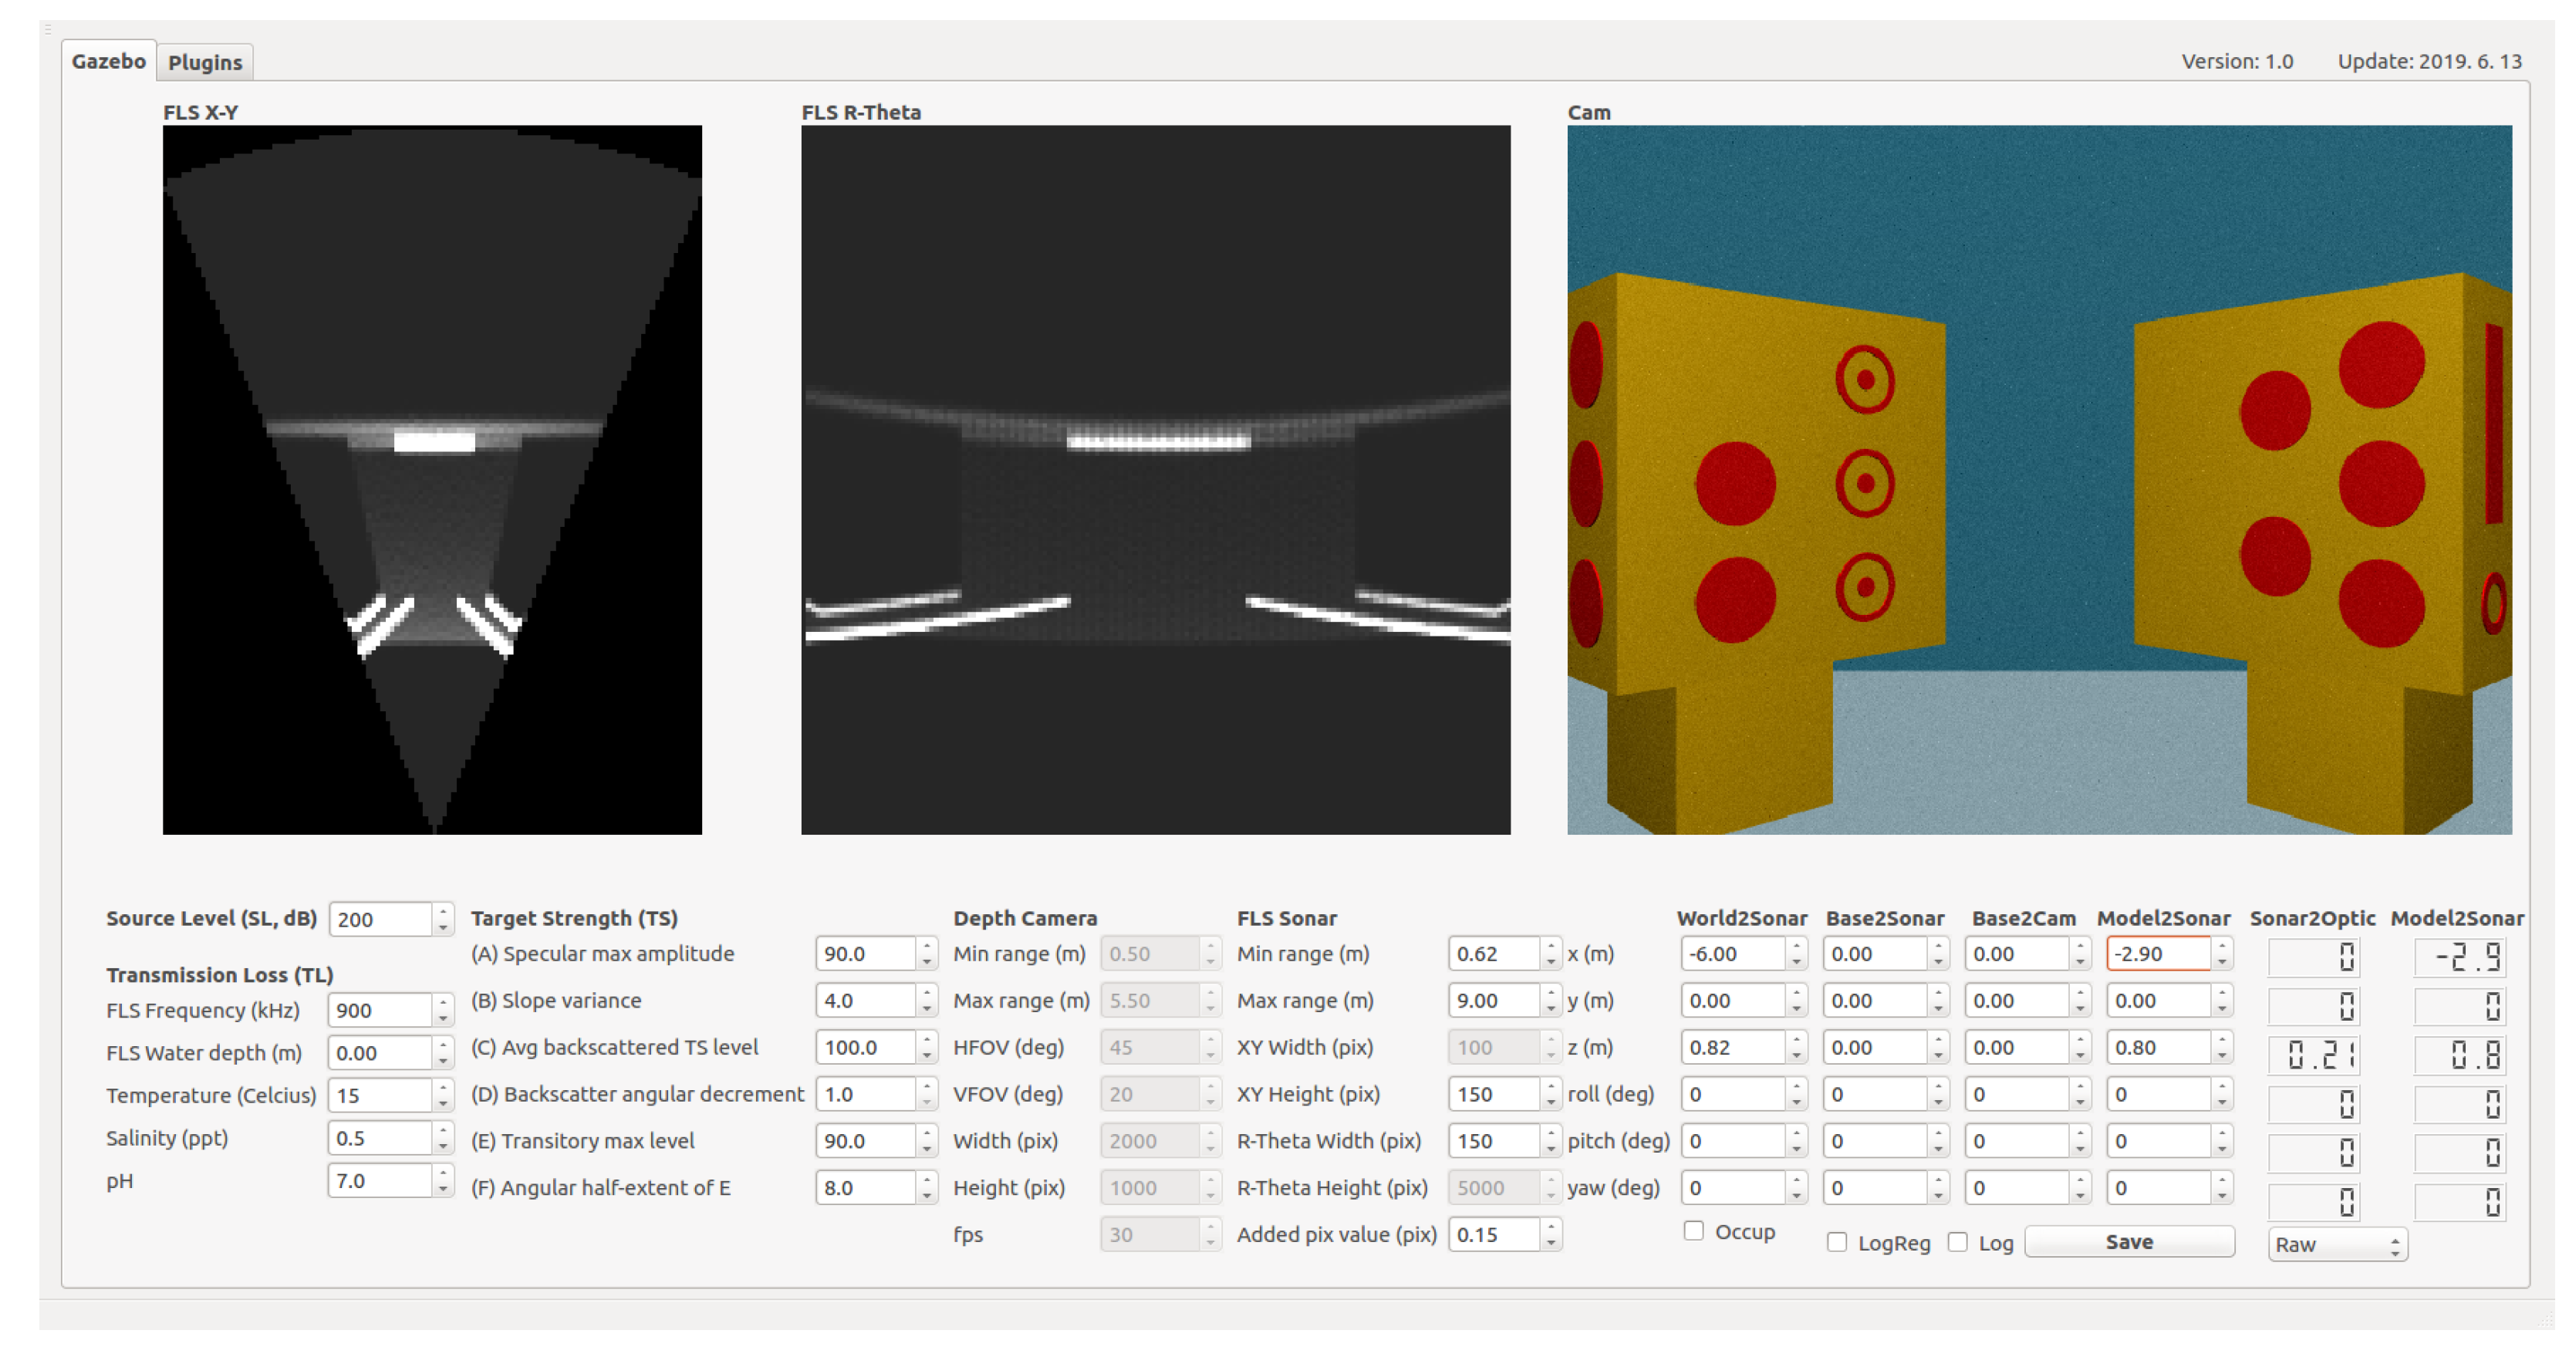Image resolution: width=2576 pixels, height=1347 pixels.
Task: Click the Base2Cam z (m) field
Action: click(x=2018, y=1048)
